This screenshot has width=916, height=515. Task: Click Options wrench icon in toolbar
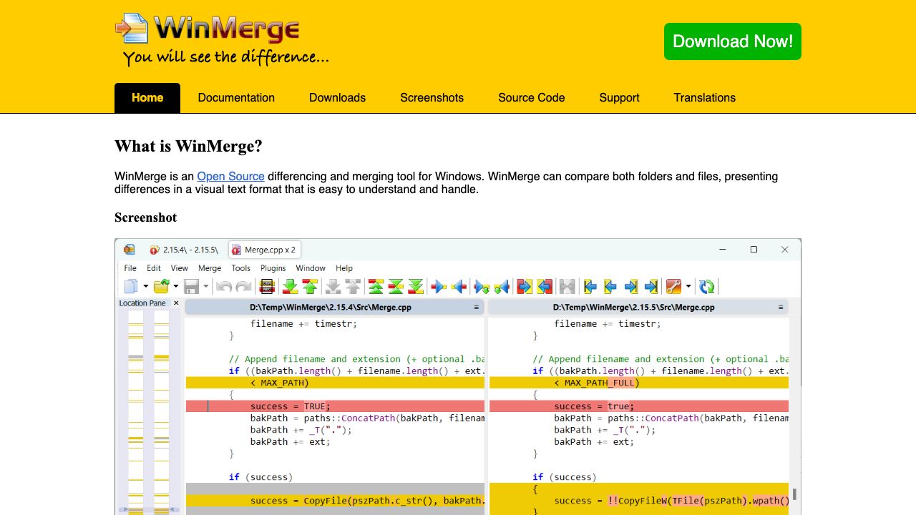coord(672,287)
